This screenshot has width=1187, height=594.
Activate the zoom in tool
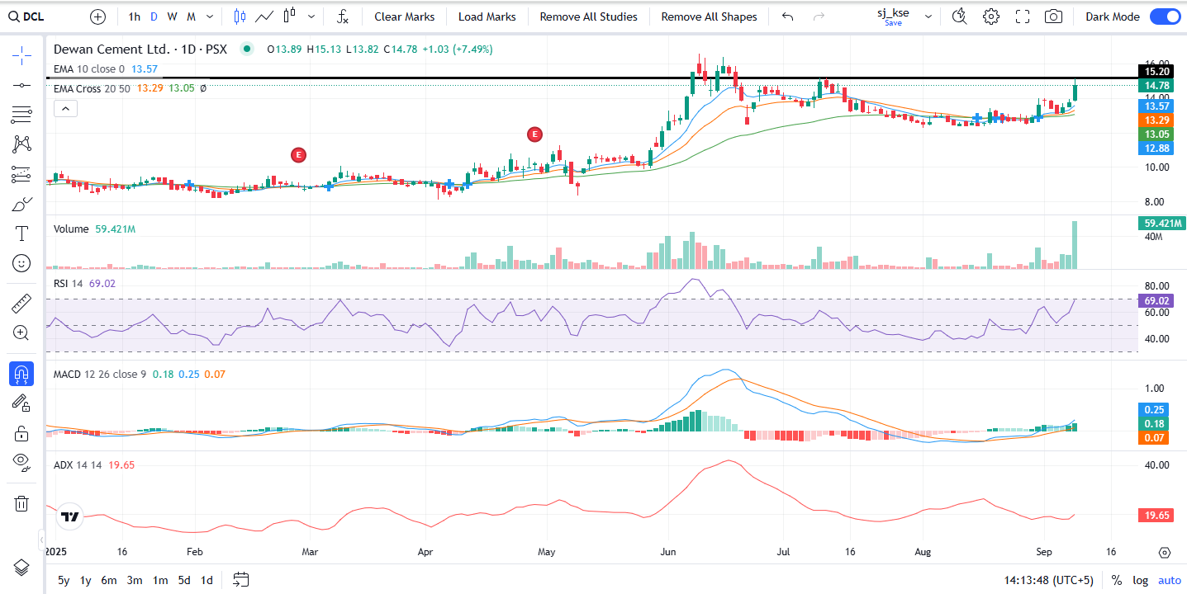tap(21, 333)
